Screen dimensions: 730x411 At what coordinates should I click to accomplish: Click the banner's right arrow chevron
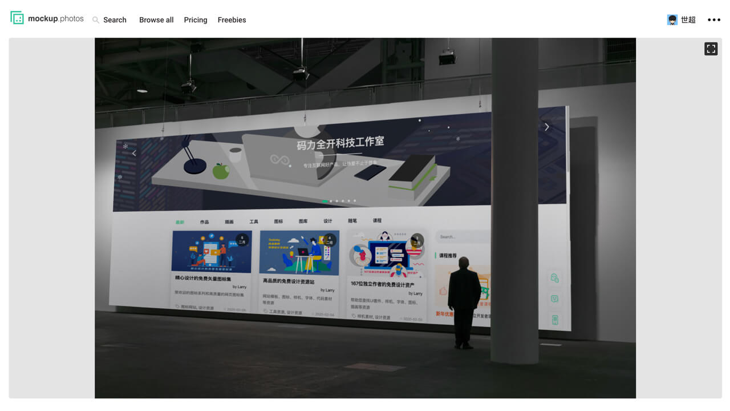point(546,127)
